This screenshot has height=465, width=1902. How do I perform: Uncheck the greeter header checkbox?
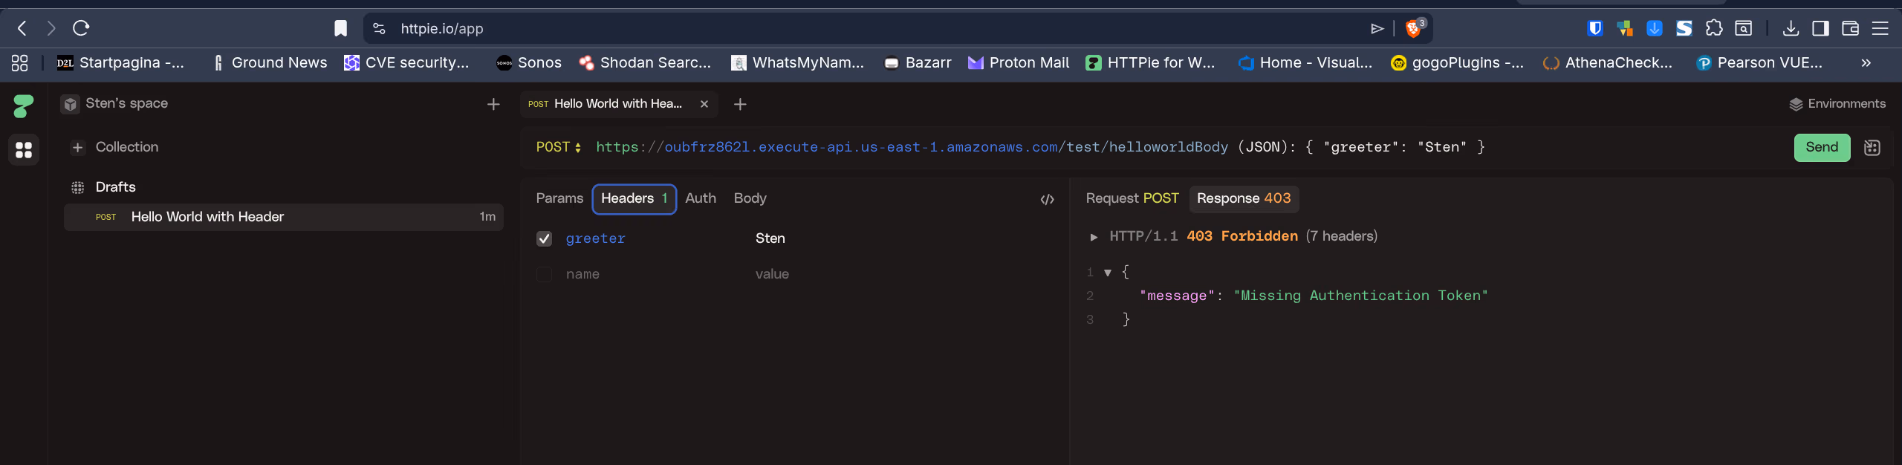(544, 238)
